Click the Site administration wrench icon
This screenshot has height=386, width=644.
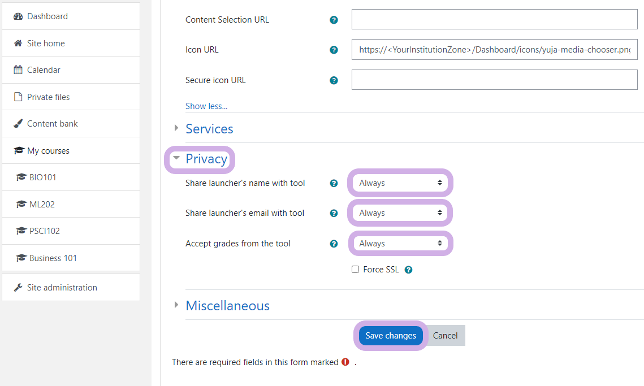pos(18,288)
